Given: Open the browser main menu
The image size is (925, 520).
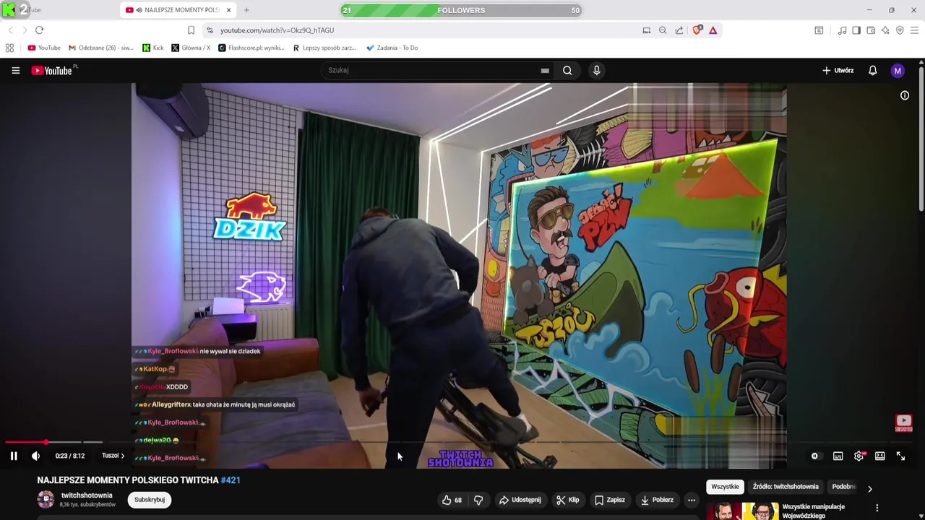Looking at the screenshot, I should (914, 30).
